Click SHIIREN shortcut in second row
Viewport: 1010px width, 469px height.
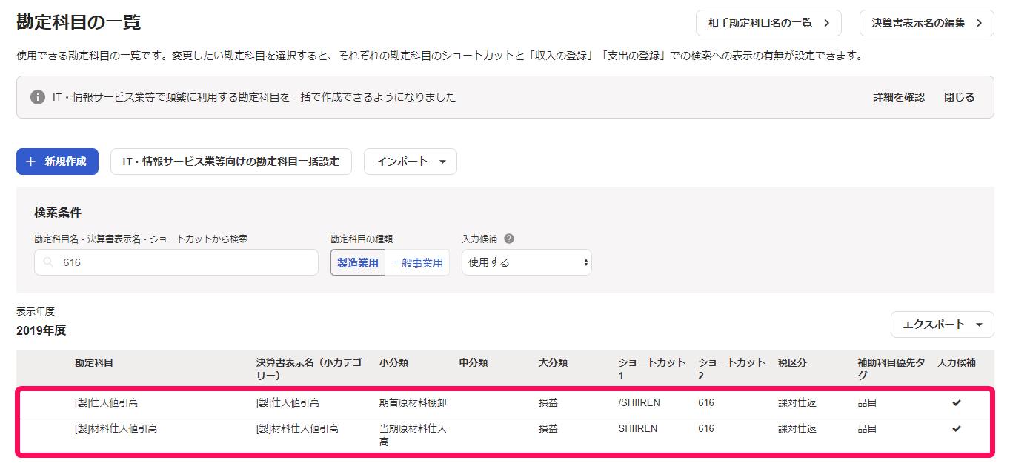tap(638, 428)
